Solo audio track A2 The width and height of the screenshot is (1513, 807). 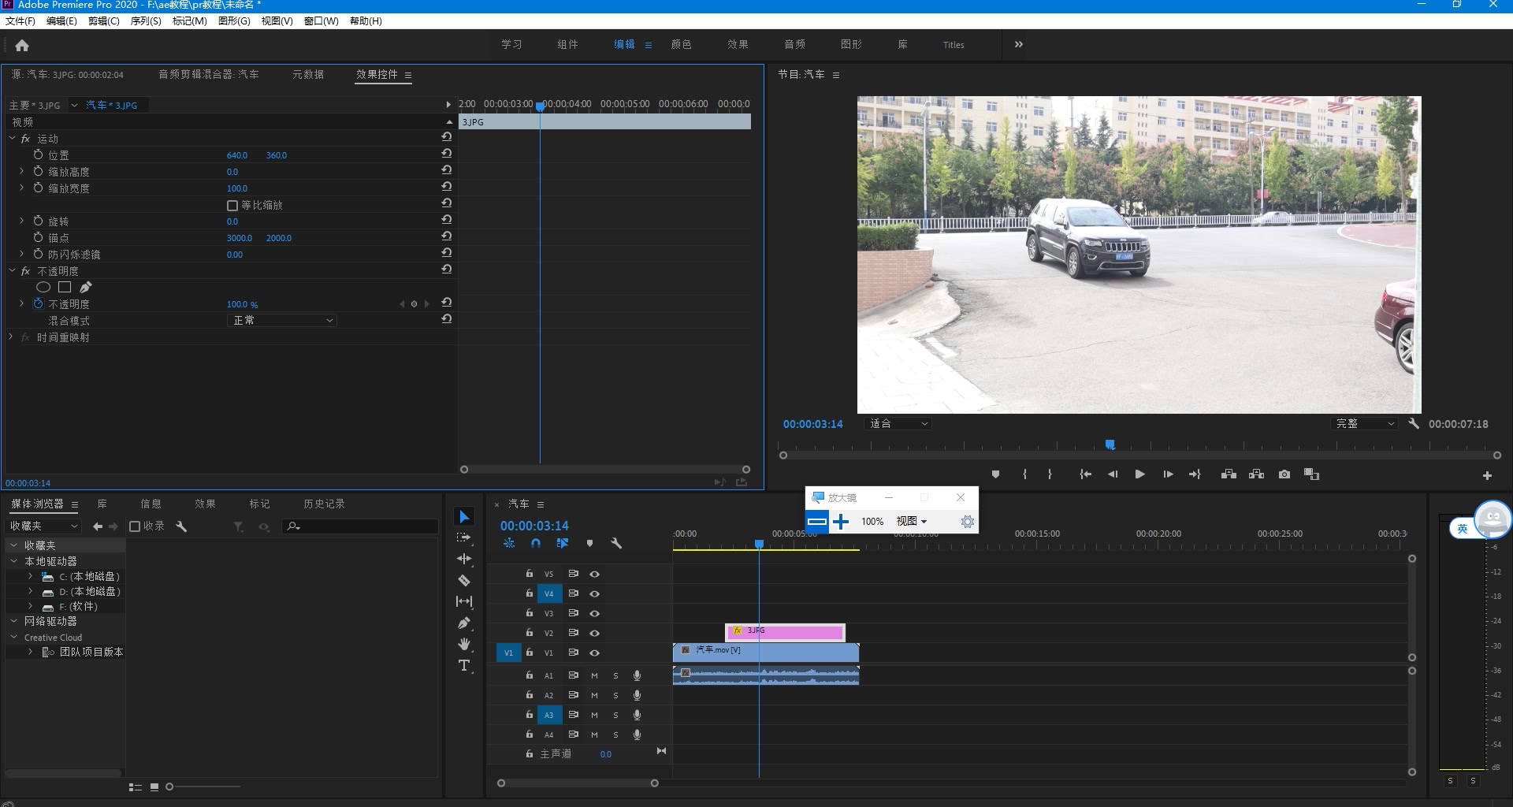click(x=615, y=695)
